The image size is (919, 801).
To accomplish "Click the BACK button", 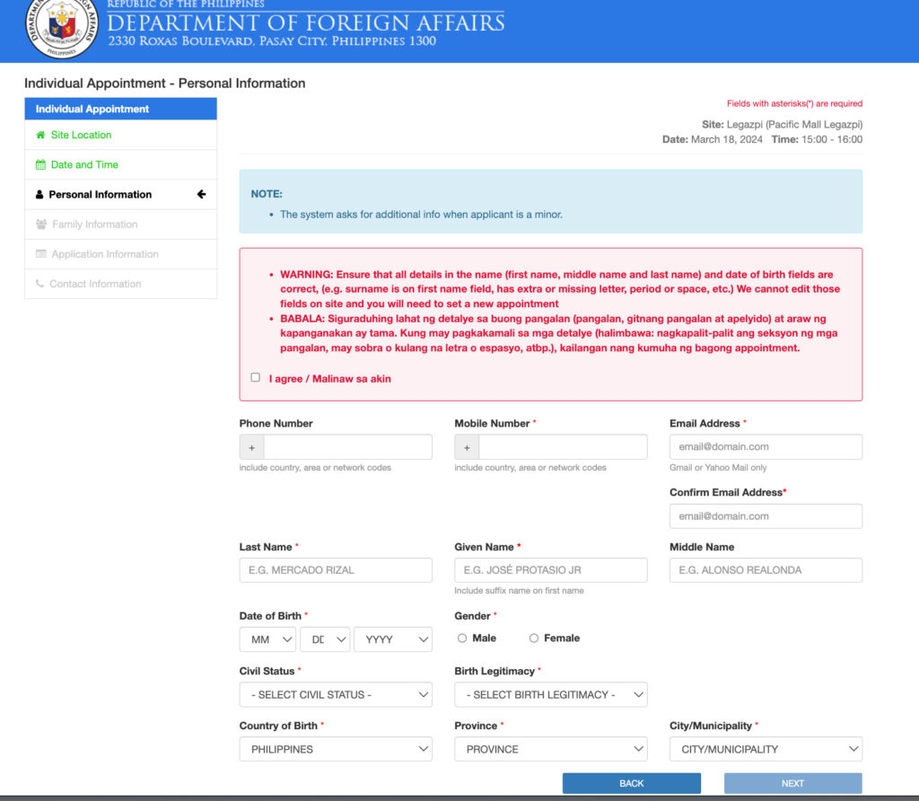I will pos(631,782).
